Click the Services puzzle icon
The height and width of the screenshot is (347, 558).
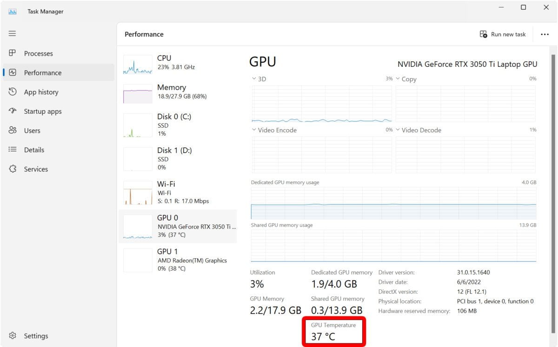coord(13,169)
